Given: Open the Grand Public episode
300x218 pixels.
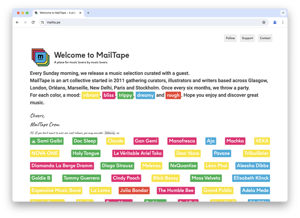Looking at the screenshot, I should pyautogui.click(x=218, y=191).
